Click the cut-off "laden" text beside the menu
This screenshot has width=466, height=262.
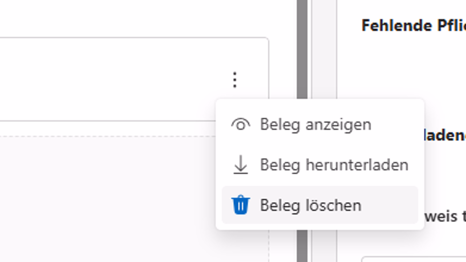445,135
